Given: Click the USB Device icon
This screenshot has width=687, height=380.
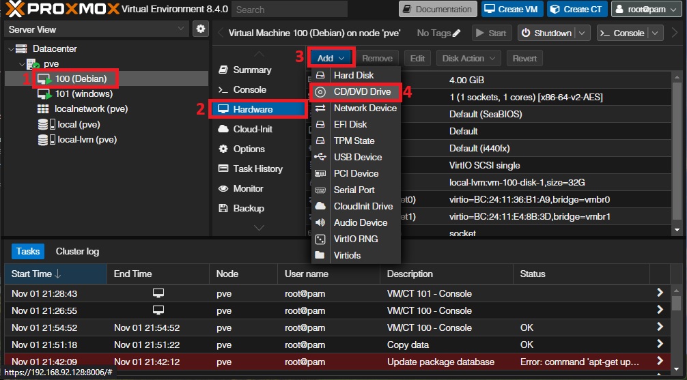Looking at the screenshot, I should (x=320, y=157).
